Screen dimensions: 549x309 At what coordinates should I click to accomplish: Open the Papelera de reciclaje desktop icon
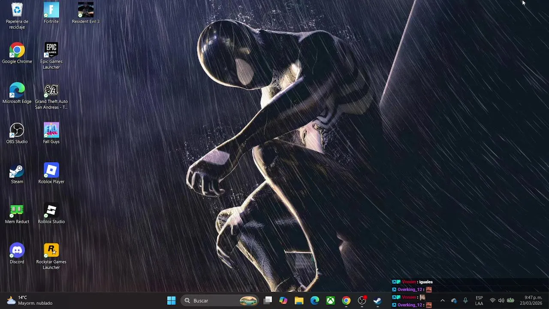pos(17,16)
